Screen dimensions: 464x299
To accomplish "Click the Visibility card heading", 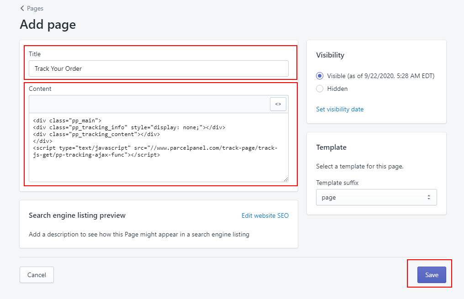I will (330, 55).
